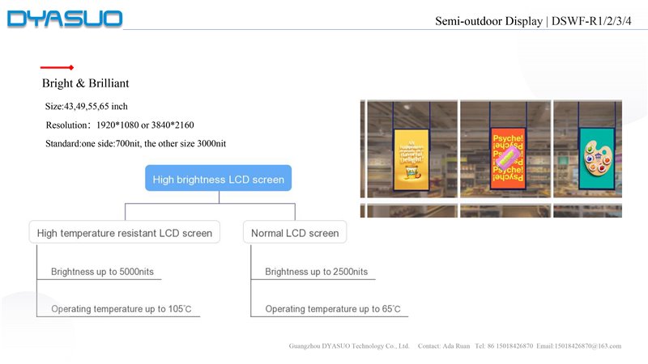Select the High temperature resistant LCD screen box
The width and height of the screenshot is (648, 364).
click(125, 232)
